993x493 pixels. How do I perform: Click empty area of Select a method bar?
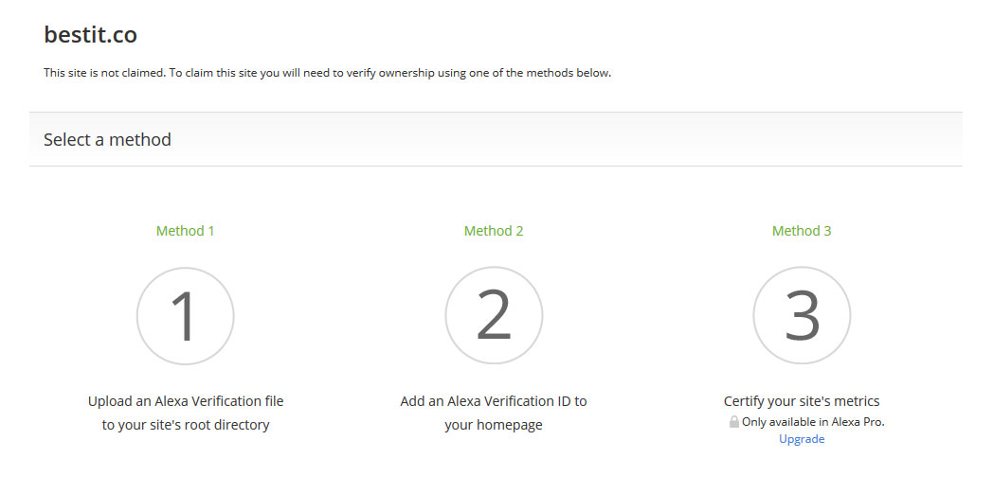[570, 139]
